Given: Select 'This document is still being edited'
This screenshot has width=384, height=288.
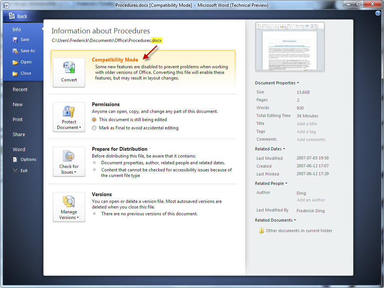Looking at the screenshot, I should click(x=94, y=120).
